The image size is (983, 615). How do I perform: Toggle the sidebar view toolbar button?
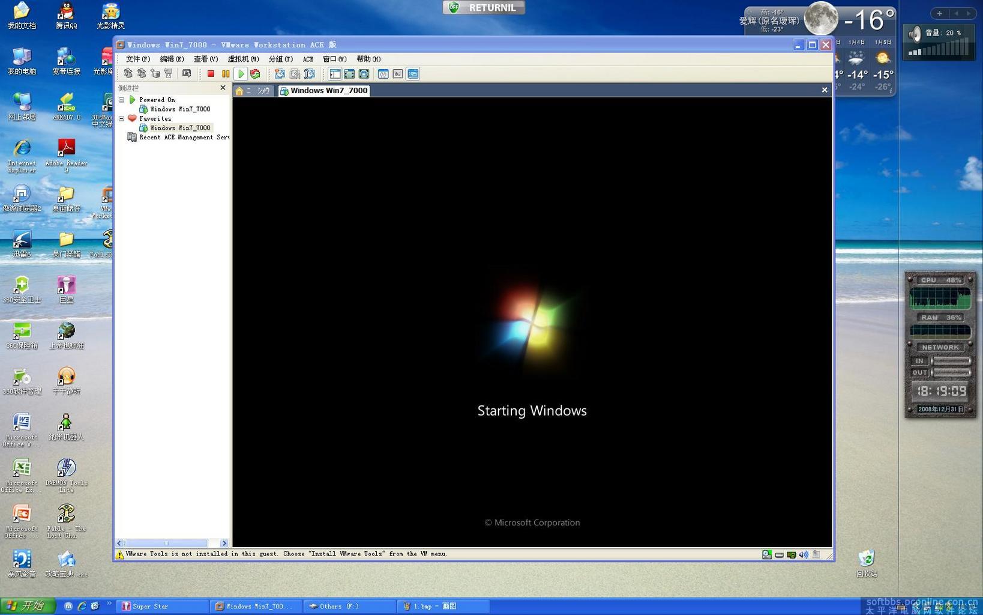[x=335, y=74]
